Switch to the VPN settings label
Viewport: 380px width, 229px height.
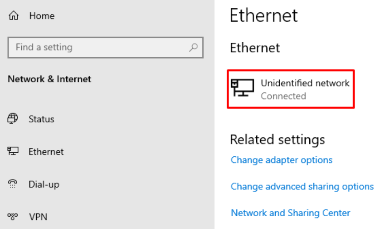pyautogui.click(x=38, y=217)
